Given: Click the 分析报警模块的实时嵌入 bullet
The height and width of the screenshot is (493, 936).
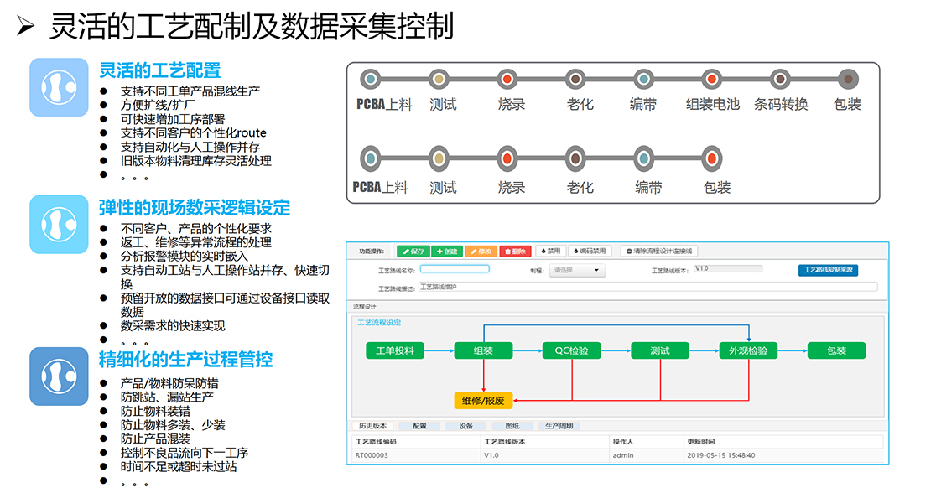Looking at the screenshot, I should click(184, 257).
